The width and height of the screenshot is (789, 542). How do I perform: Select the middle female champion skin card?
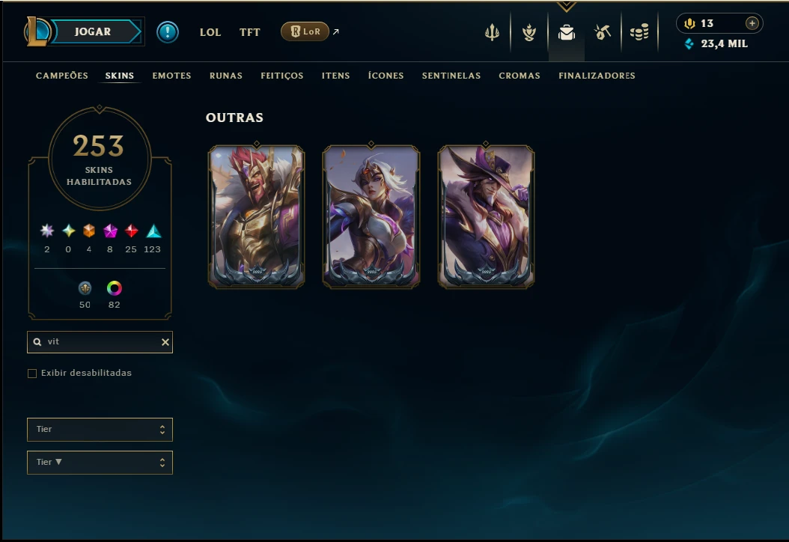371,216
